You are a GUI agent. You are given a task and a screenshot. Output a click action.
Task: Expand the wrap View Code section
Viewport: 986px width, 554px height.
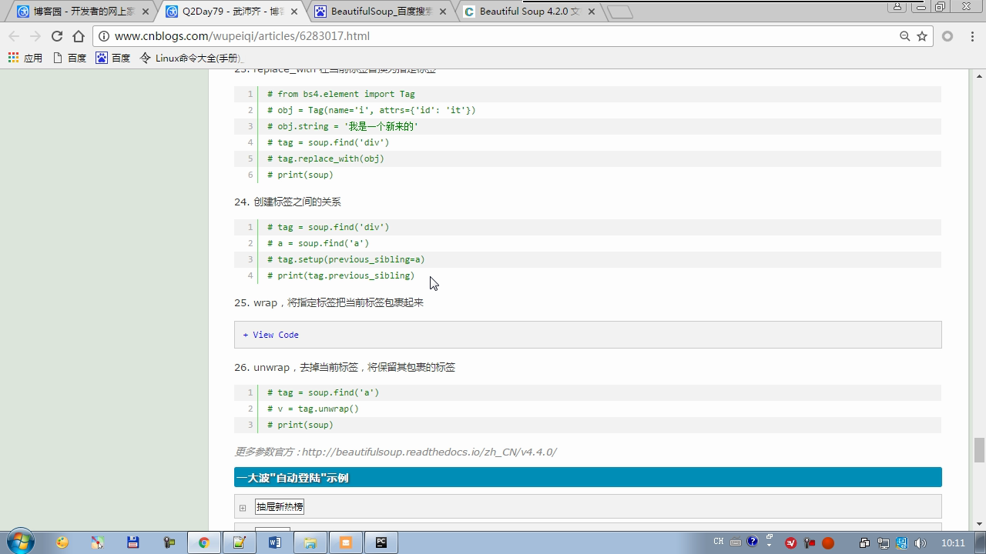[x=271, y=335]
